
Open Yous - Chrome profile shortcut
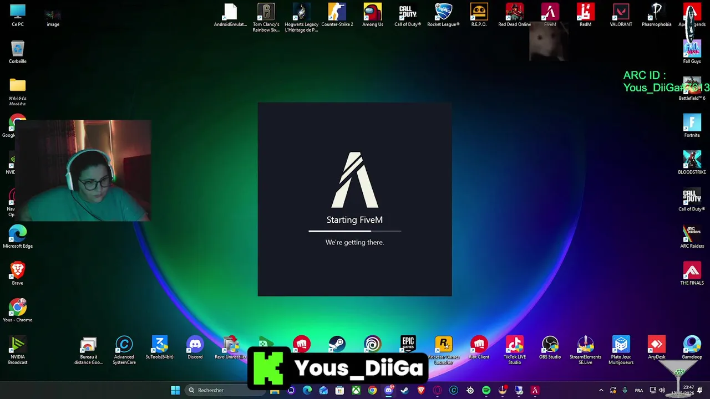pos(18,311)
